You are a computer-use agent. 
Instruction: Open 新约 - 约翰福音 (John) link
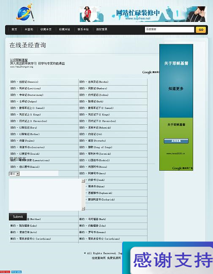pyautogui.click(x=93, y=226)
